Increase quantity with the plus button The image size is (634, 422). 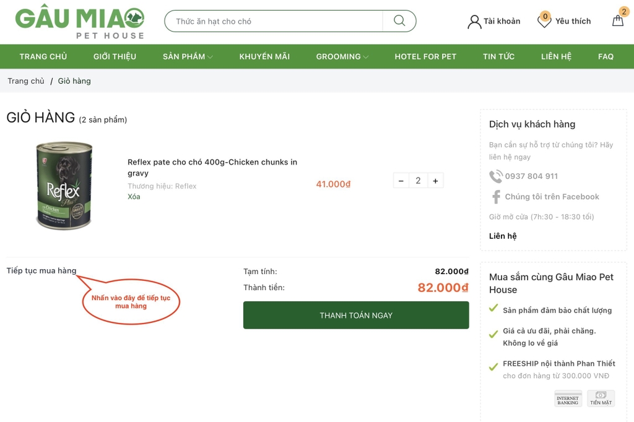pyautogui.click(x=435, y=181)
